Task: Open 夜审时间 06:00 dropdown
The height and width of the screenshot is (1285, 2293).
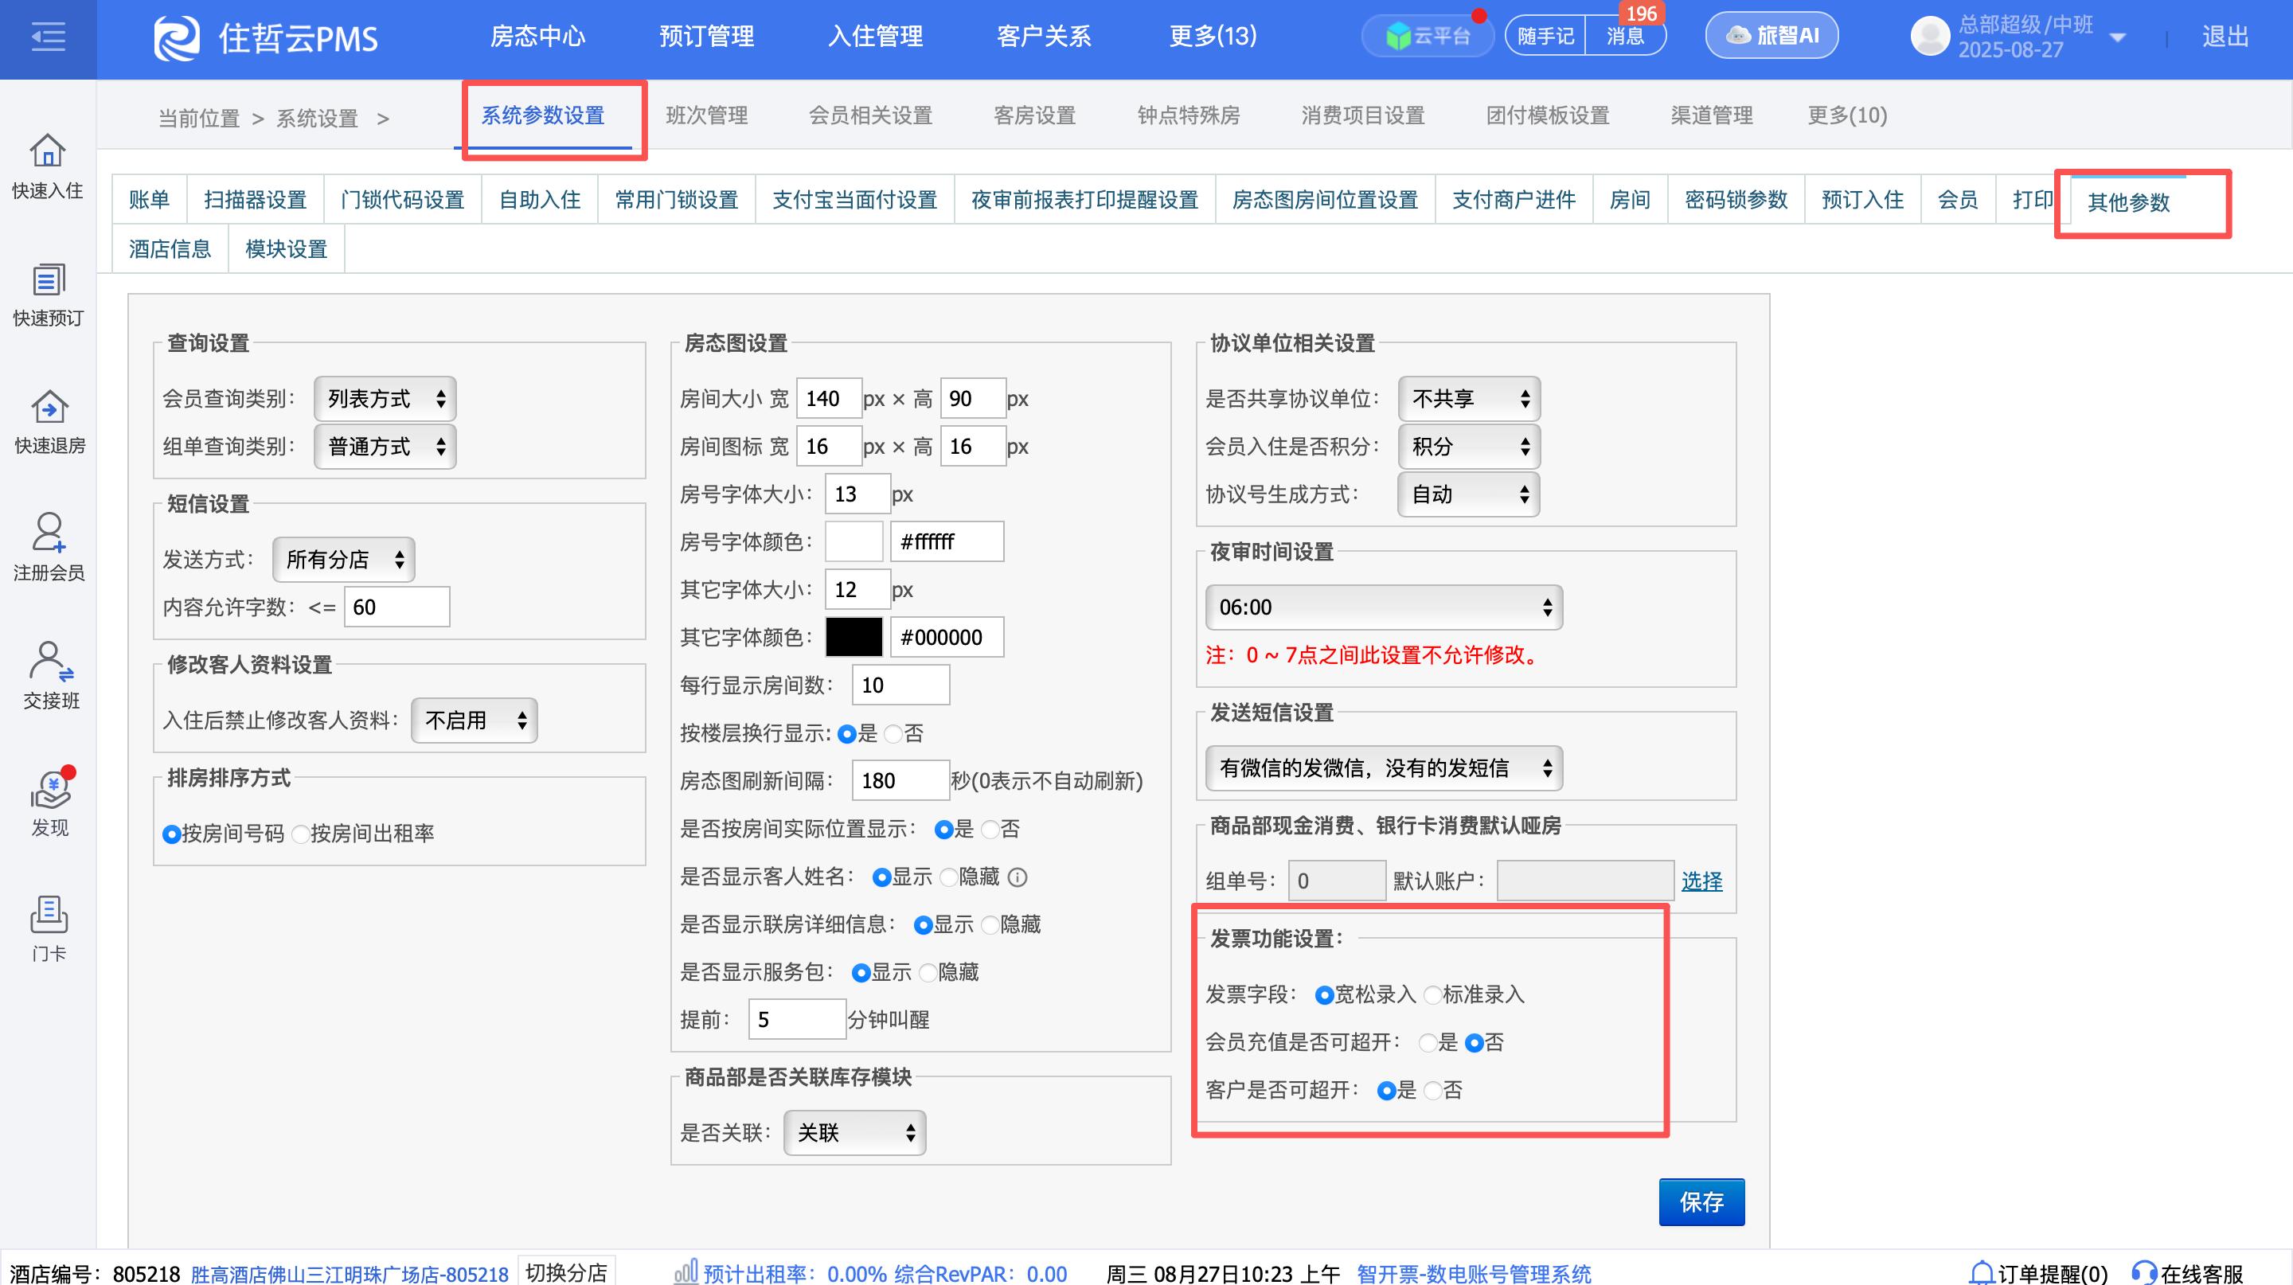Action: point(1385,607)
